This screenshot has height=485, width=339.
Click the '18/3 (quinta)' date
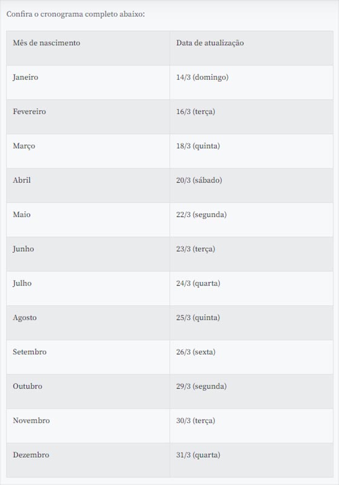click(198, 146)
